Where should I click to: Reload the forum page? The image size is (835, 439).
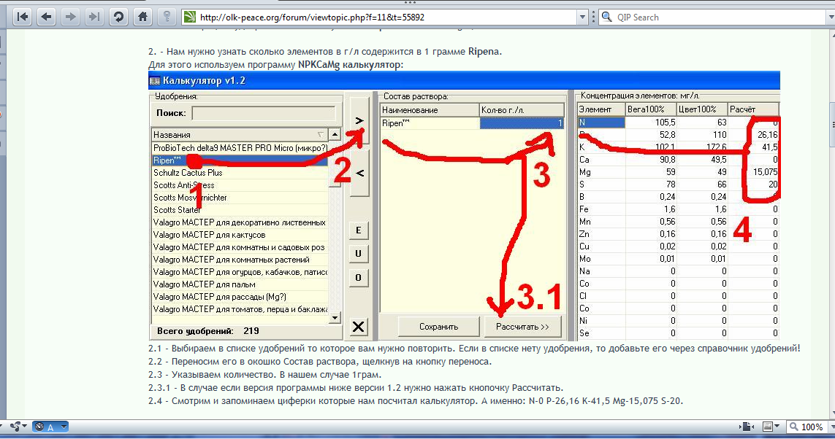[x=118, y=17]
